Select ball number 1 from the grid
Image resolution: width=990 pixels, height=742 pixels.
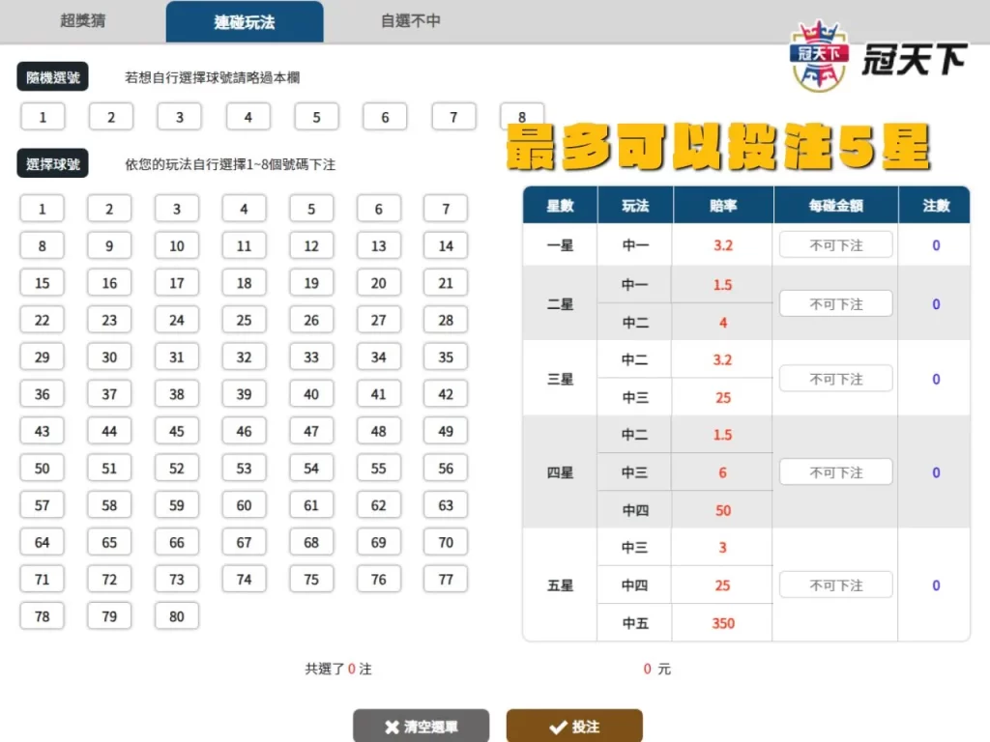(x=43, y=208)
